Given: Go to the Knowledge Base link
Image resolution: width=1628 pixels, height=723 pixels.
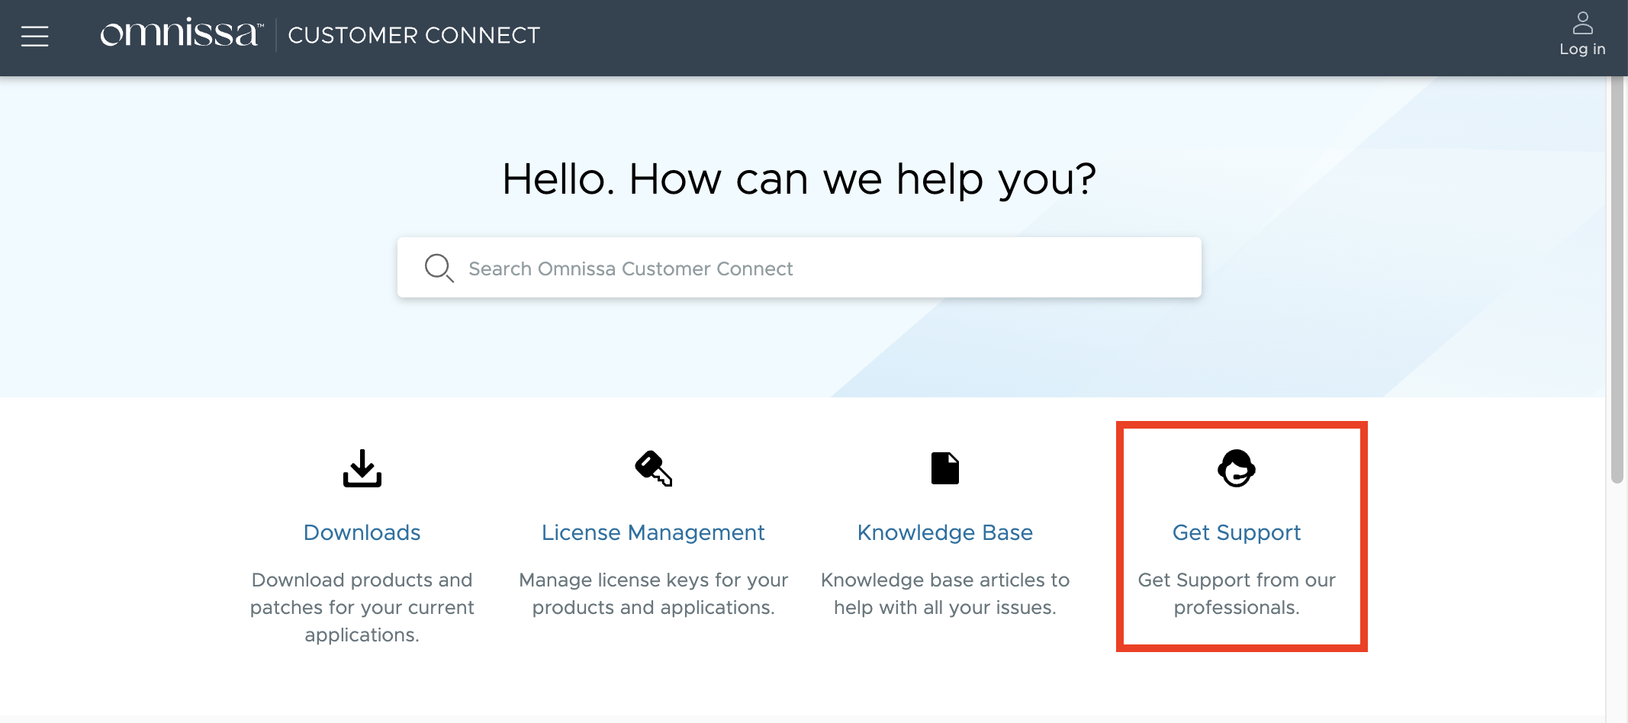Looking at the screenshot, I should (944, 532).
